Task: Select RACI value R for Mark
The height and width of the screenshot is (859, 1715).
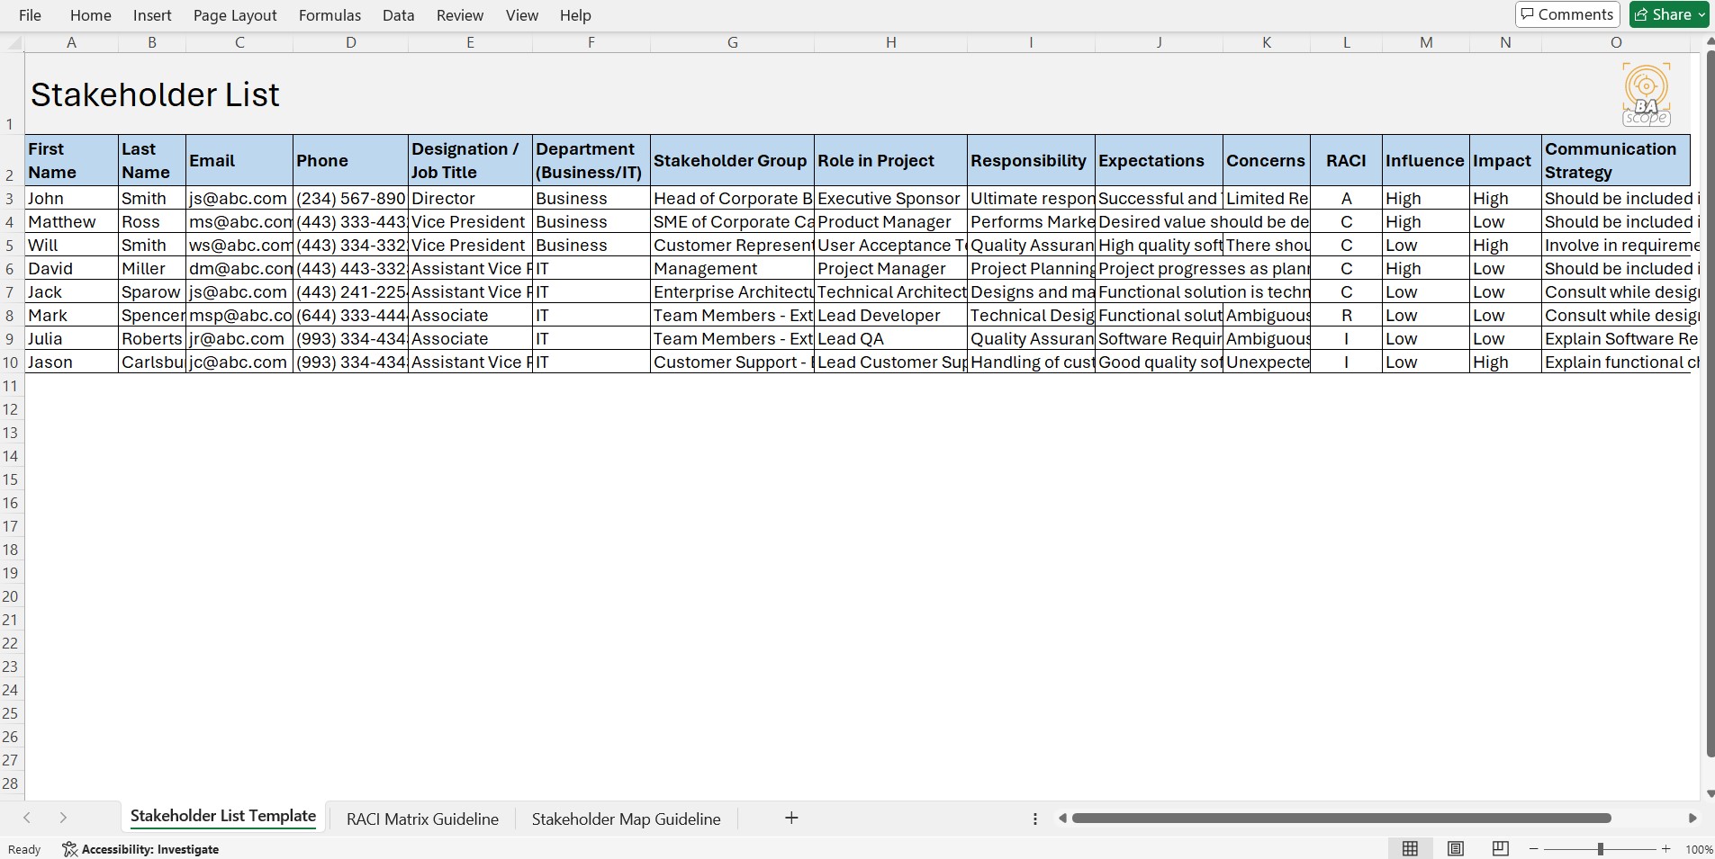Action: tap(1346, 315)
